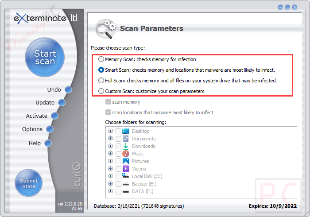310x217 pixels.
Task: Expand the Music folder node
Action: [x=111, y=153]
